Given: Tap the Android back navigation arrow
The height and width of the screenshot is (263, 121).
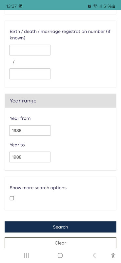Looking at the screenshot, I should click(x=94, y=255).
